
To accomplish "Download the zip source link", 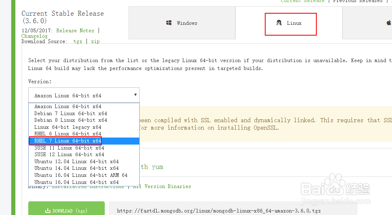I will pyautogui.click(x=95, y=41).
